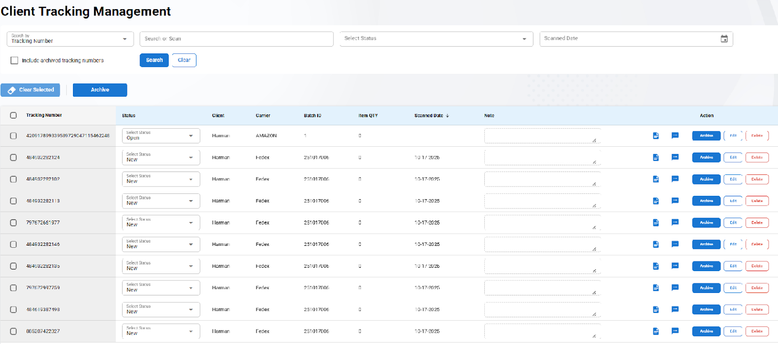This screenshot has width=778, height=344.
Task: Toggle the select-all checkbox in the table header
Action: [x=14, y=116]
